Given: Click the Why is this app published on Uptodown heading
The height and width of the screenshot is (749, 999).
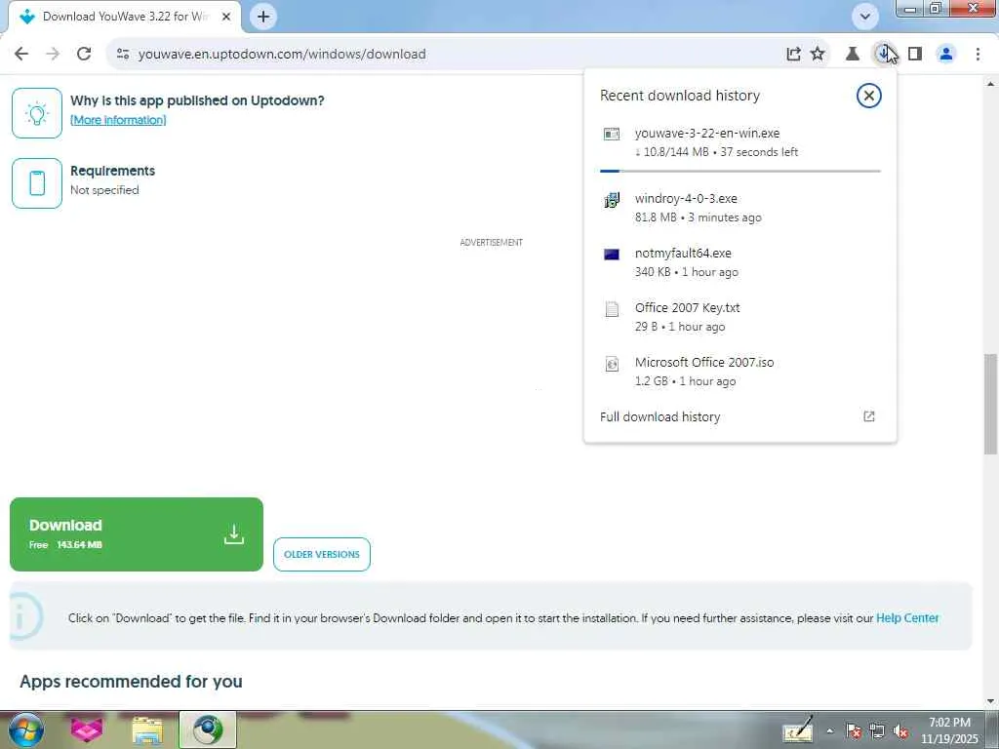Looking at the screenshot, I should pos(197,100).
